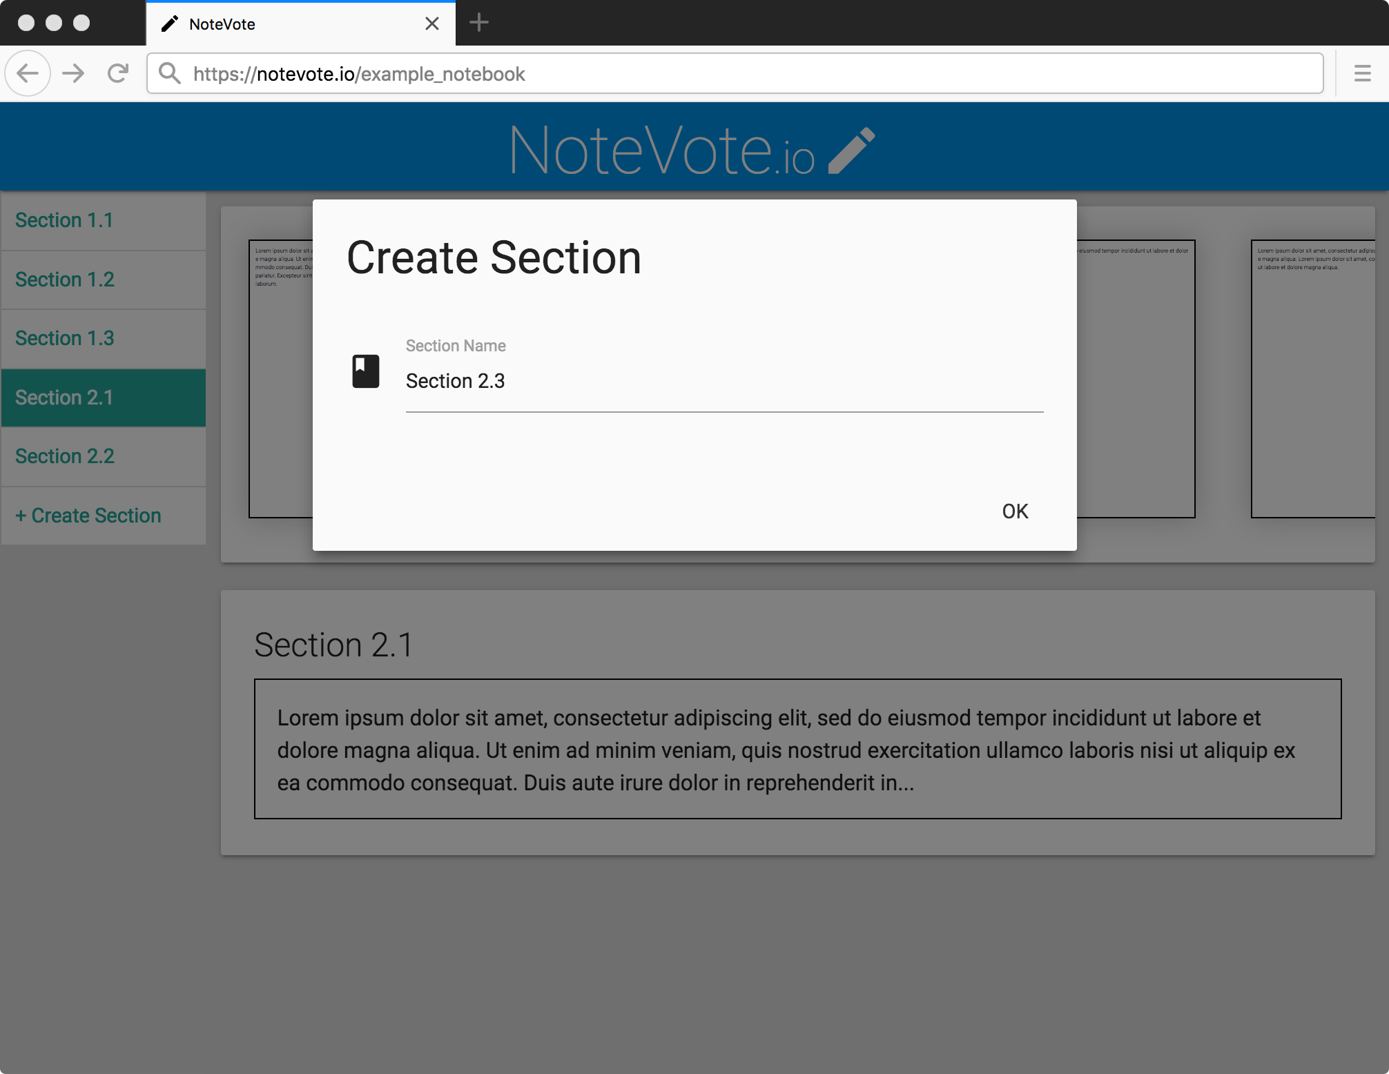1389x1074 pixels.
Task: Click the browser back arrow button
Action: pyautogui.click(x=28, y=73)
